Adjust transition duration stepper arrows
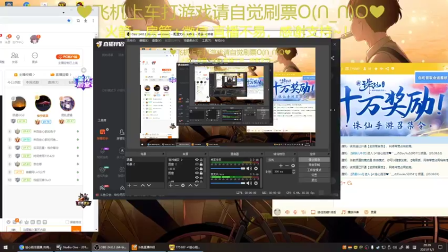The height and width of the screenshot is (252, 448). click(x=293, y=172)
